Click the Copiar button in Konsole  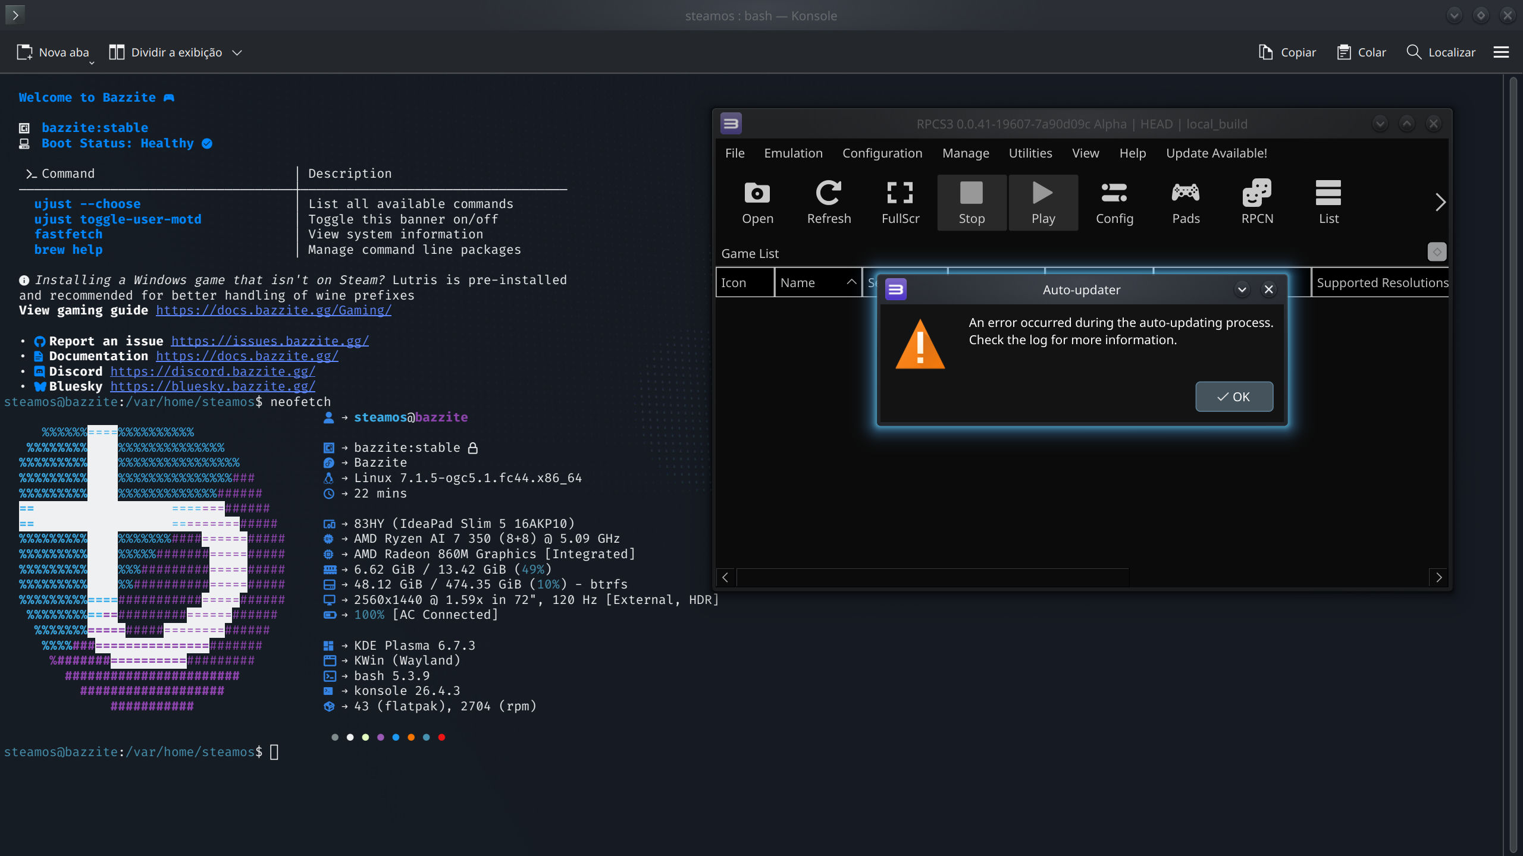coord(1287,52)
